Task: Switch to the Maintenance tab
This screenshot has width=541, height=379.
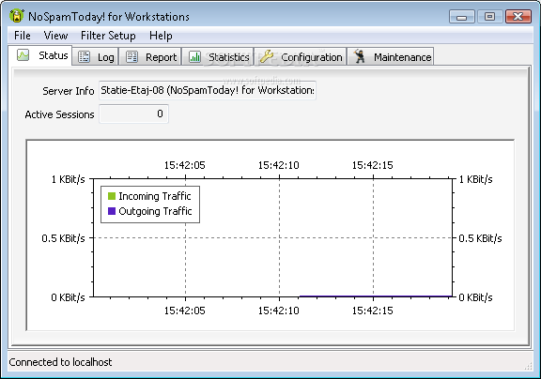Action: (x=391, y=57)
